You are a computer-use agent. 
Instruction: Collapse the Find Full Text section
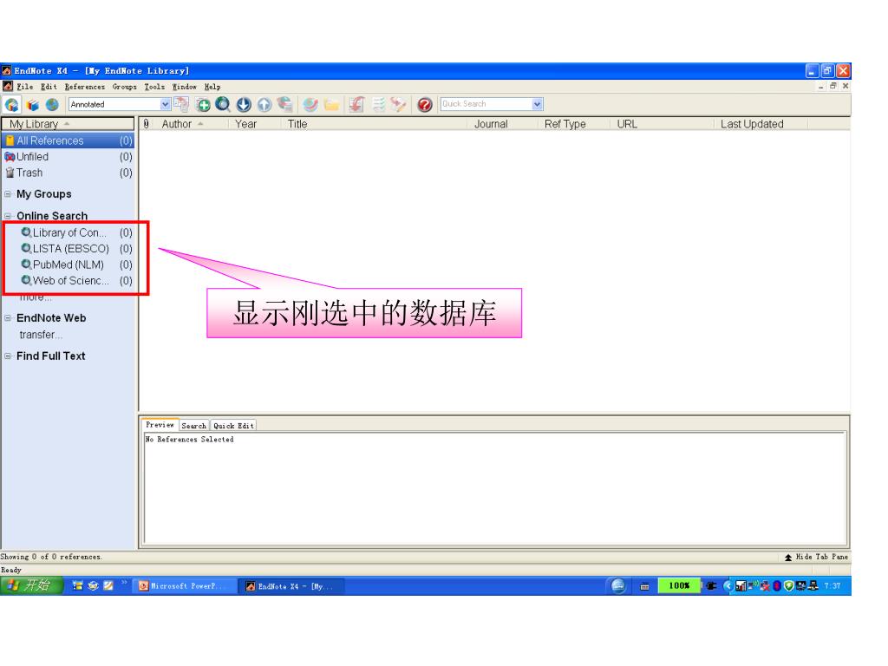click(8, 356)
